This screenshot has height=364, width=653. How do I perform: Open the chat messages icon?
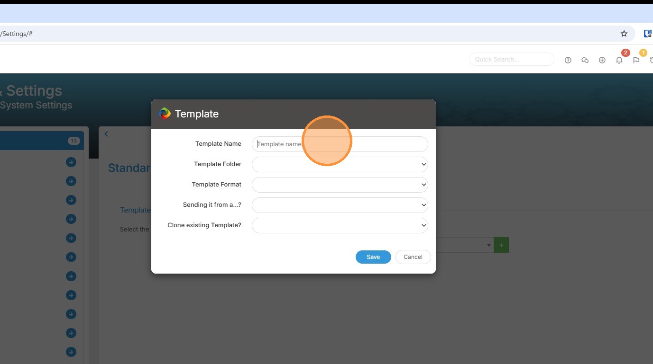tap(585, 60)
